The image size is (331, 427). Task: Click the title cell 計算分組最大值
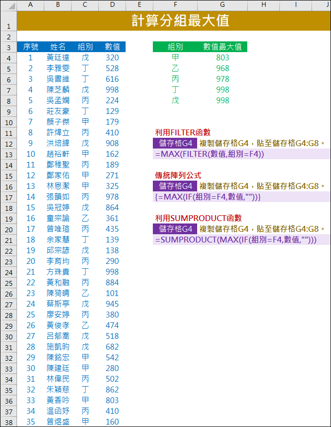pyautogui.click(x=174, y=21)
